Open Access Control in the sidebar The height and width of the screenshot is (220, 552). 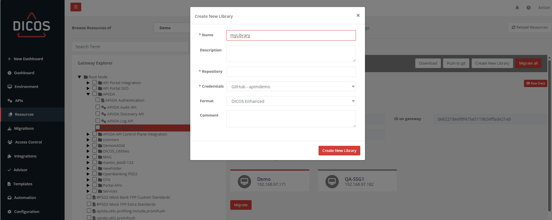click(x=28, y=142)
